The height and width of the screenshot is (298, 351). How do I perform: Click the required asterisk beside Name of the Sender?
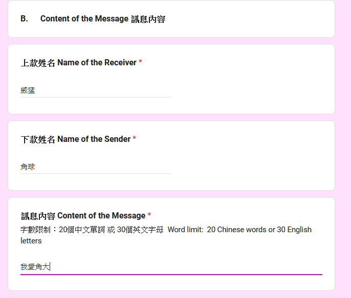[134, 138]
